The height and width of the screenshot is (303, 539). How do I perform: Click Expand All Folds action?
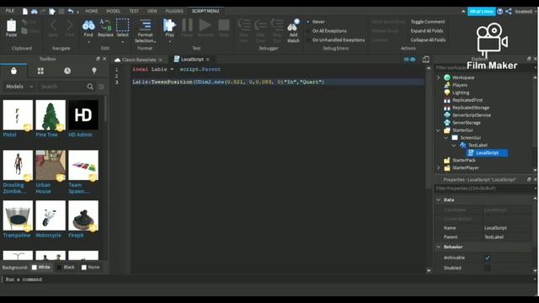[427, 31]
